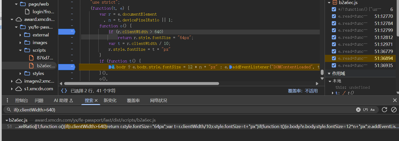Collapse the yx/fe-pass folder arrow

click(16, 27)
